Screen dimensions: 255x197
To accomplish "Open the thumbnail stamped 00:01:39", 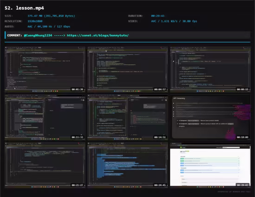I will click(45, 69).
